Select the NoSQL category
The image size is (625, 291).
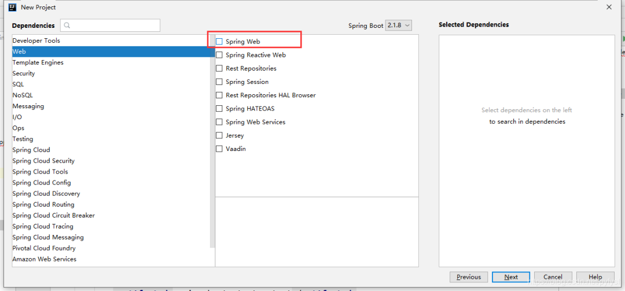click(x=113, y=95)
